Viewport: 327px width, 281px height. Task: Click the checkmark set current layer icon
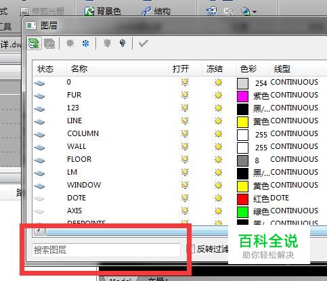pos(144,43)
